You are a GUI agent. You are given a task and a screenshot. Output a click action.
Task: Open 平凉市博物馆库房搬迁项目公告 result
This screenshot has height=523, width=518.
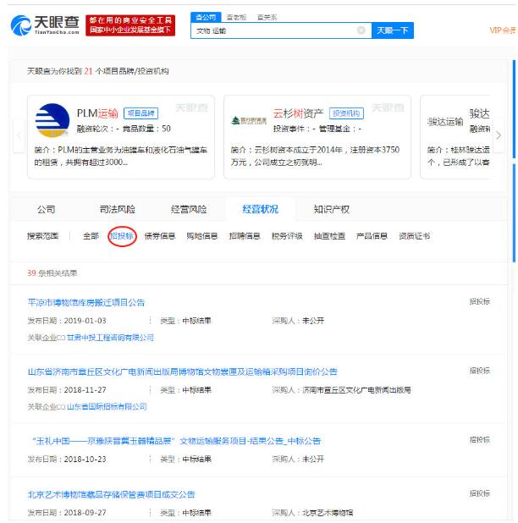point(86,302)
